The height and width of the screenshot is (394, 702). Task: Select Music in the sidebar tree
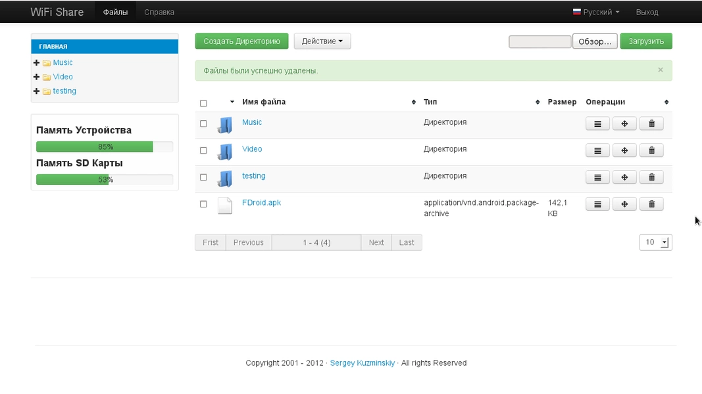pos(63,62)
